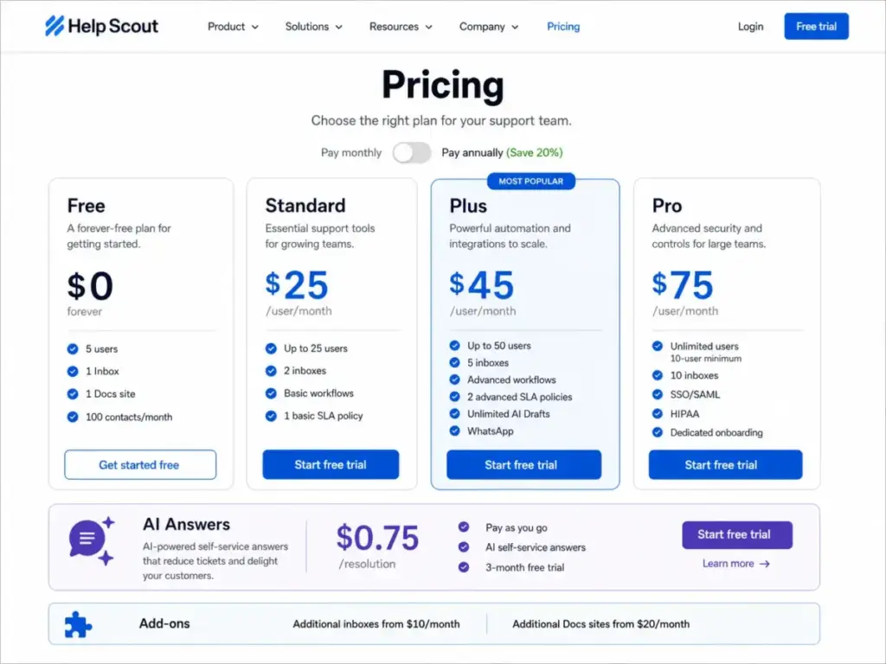Viewport: 886px width, 664px height.
Task: Click the Add-ons heading
Action: pyautogui.click(x=164, y=624)
